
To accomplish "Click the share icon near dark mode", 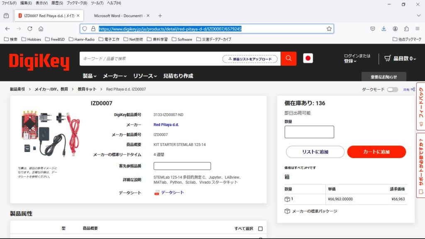I will pos(413,89).
